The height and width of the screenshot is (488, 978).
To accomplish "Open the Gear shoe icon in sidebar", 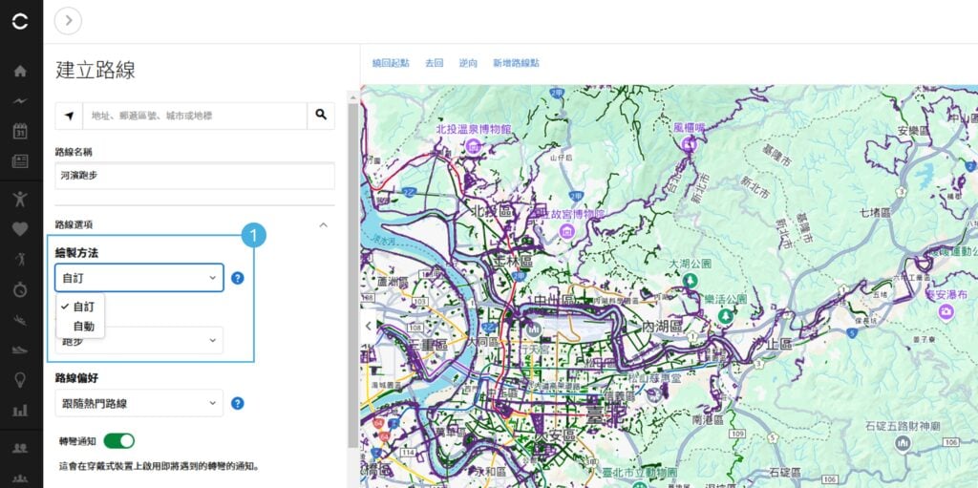I will [x=20, y=350].
